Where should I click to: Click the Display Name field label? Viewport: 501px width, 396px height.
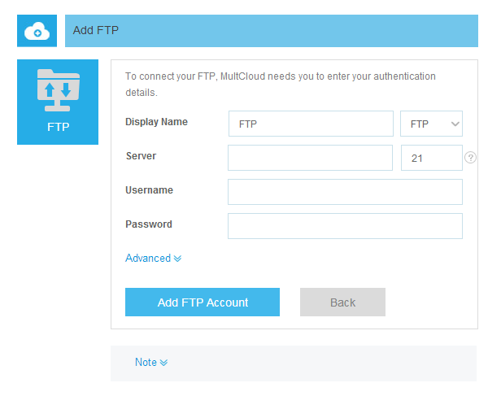pos(156,122)
